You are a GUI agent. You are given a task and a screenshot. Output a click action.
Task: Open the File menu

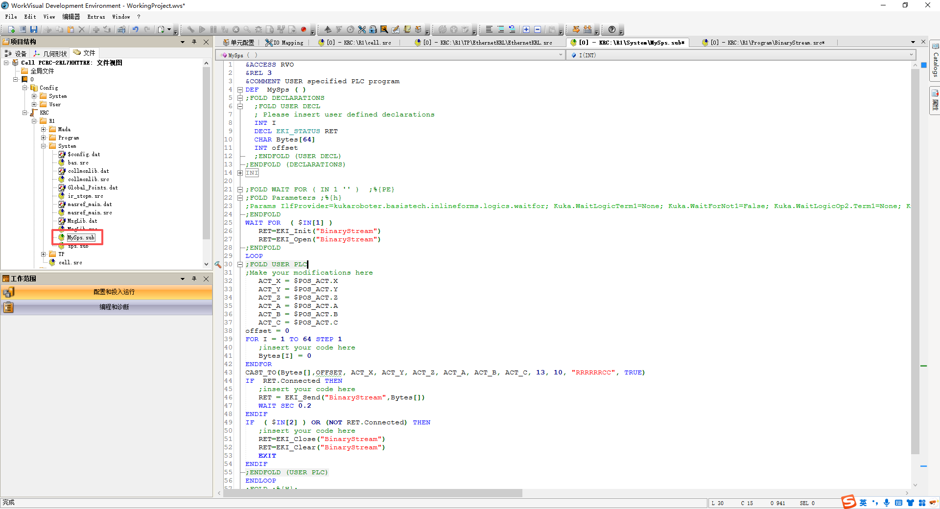click(x=11, y=17)
